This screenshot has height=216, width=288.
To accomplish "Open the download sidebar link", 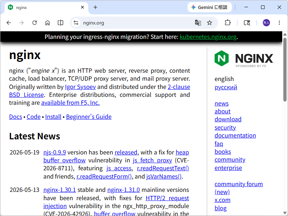I will (228, 120).
